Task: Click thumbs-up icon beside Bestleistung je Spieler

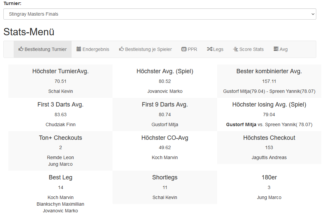Action: tap(122, 49)
